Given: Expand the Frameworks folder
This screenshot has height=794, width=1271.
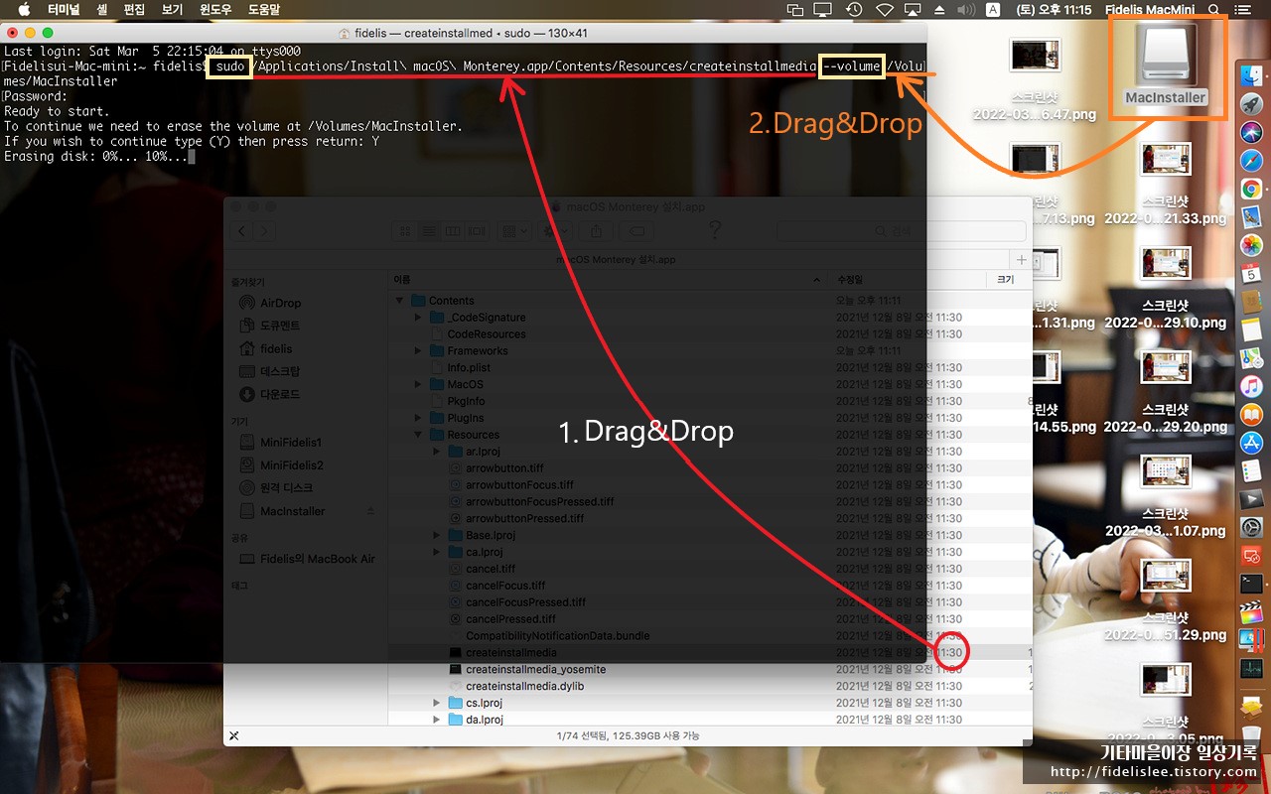Looking at the screenshot, I should pyautogui.click(x=418, y=351).
